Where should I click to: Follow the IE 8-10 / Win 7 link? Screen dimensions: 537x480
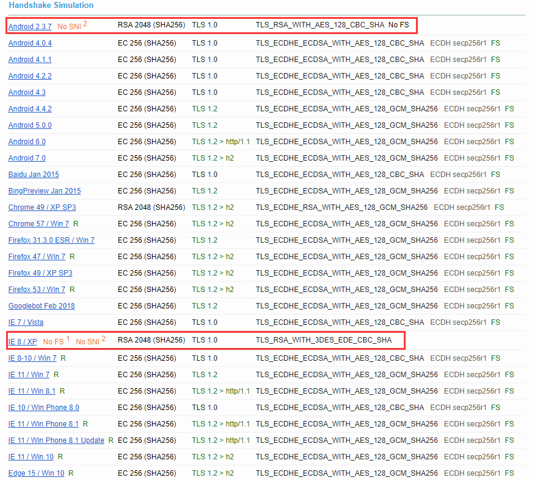pos(32,358)
